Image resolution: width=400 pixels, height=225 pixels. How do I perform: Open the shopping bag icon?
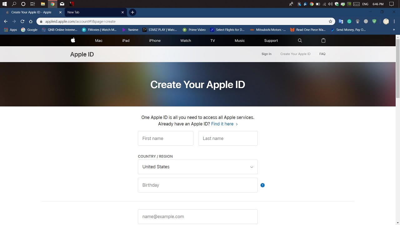tap(323, 40)
